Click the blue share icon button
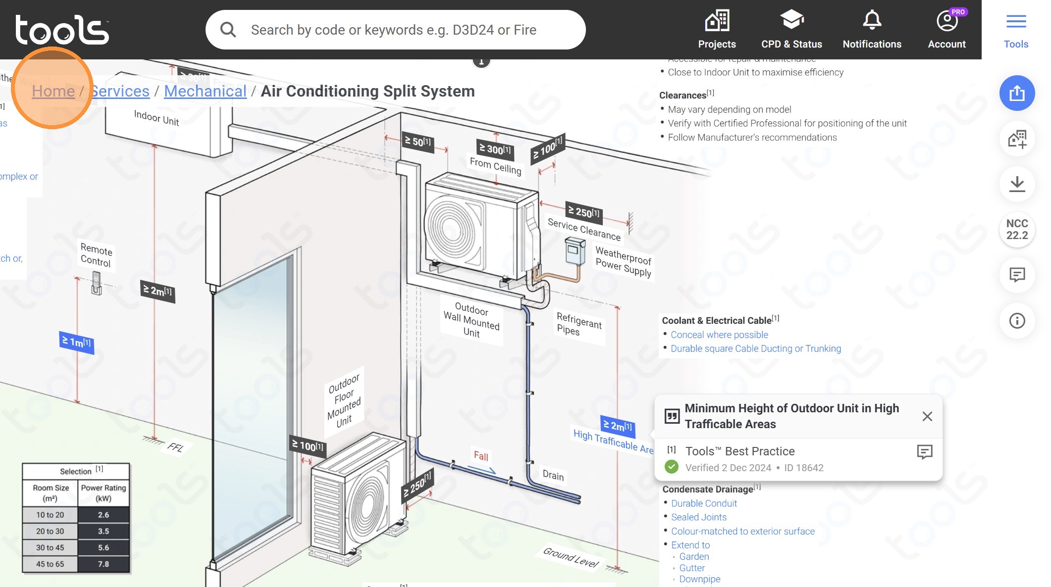This screenshot has width=1051, height=587. click(x=1017, y=93)
